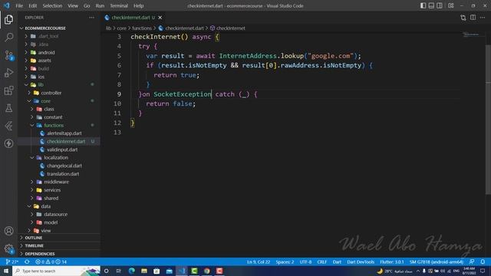The image size is (491, 276).
Task: Click CRLF end of line selector
Action: point(321,261)
